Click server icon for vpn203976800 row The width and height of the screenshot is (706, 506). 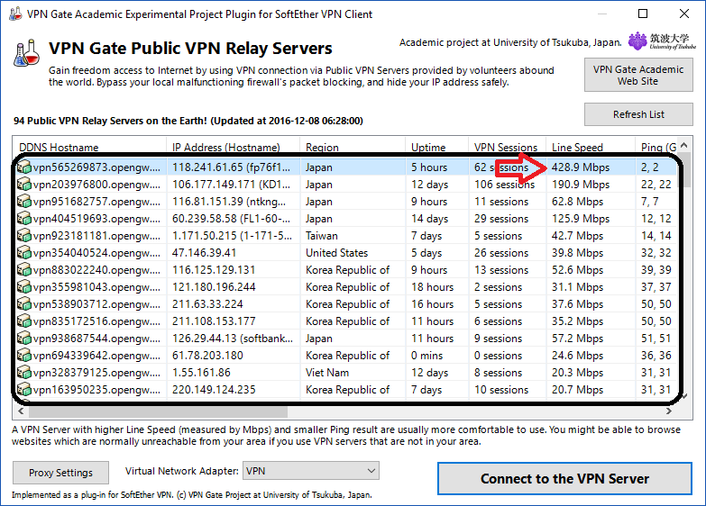click(x=24, y=185)
